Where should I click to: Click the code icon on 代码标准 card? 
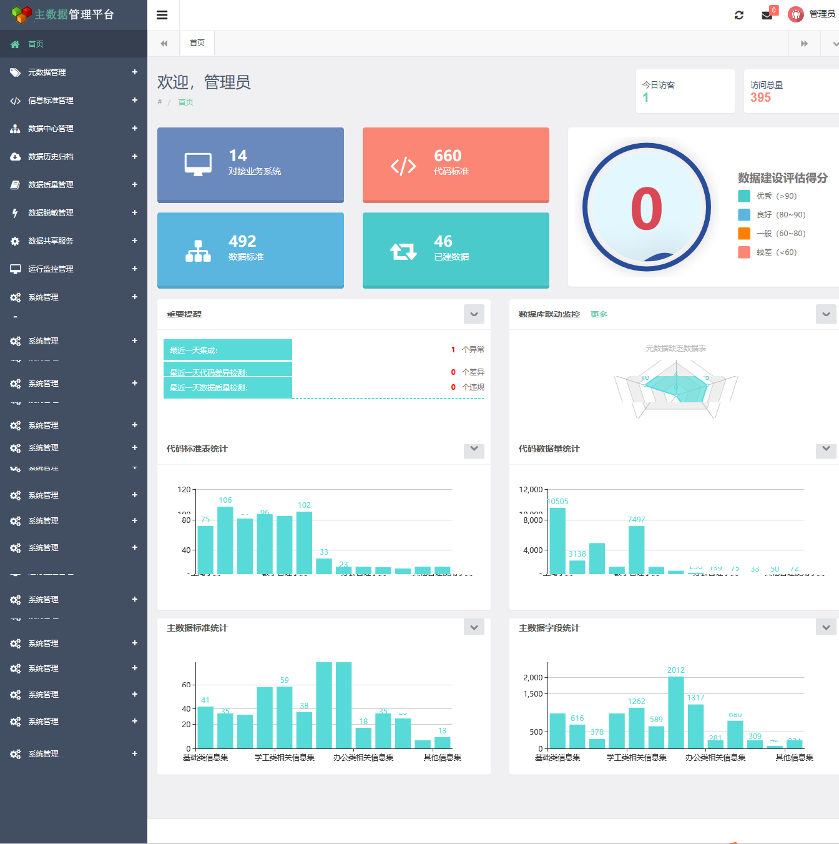[x=403, y=166]
